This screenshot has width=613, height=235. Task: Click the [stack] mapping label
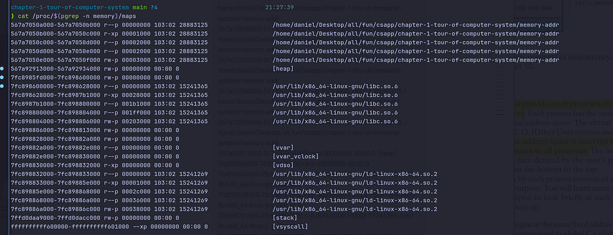click(284, 218)
